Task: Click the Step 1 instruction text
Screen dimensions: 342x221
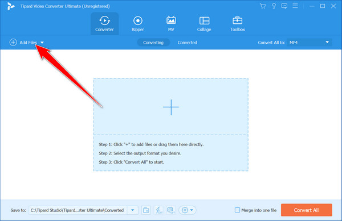Action: (151, 144)
